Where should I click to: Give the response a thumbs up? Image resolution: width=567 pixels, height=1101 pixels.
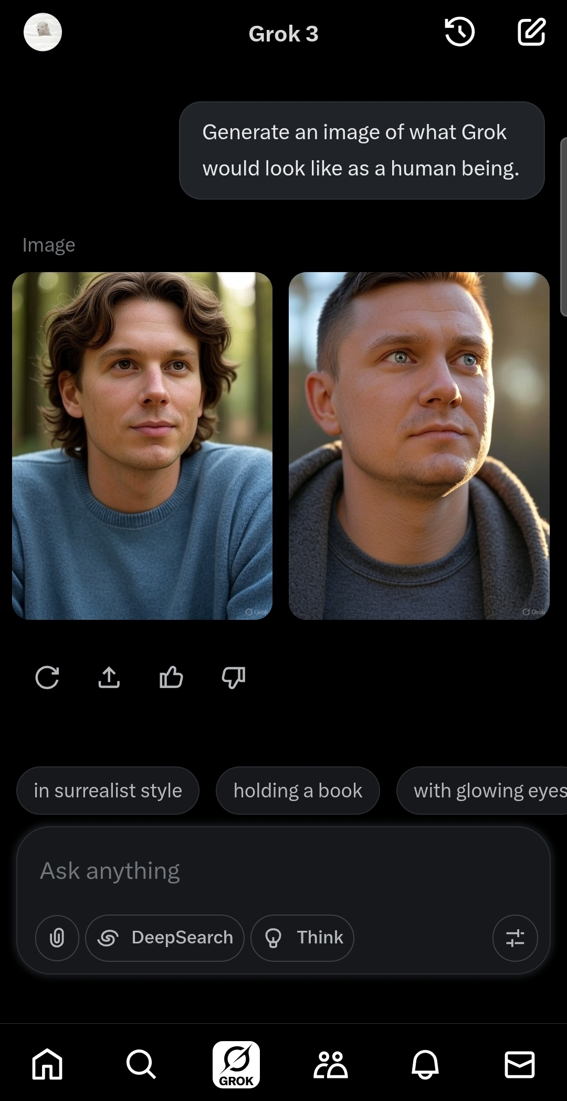click(171, 677)
